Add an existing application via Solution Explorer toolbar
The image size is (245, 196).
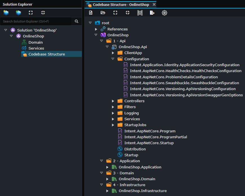coord(18,12)
